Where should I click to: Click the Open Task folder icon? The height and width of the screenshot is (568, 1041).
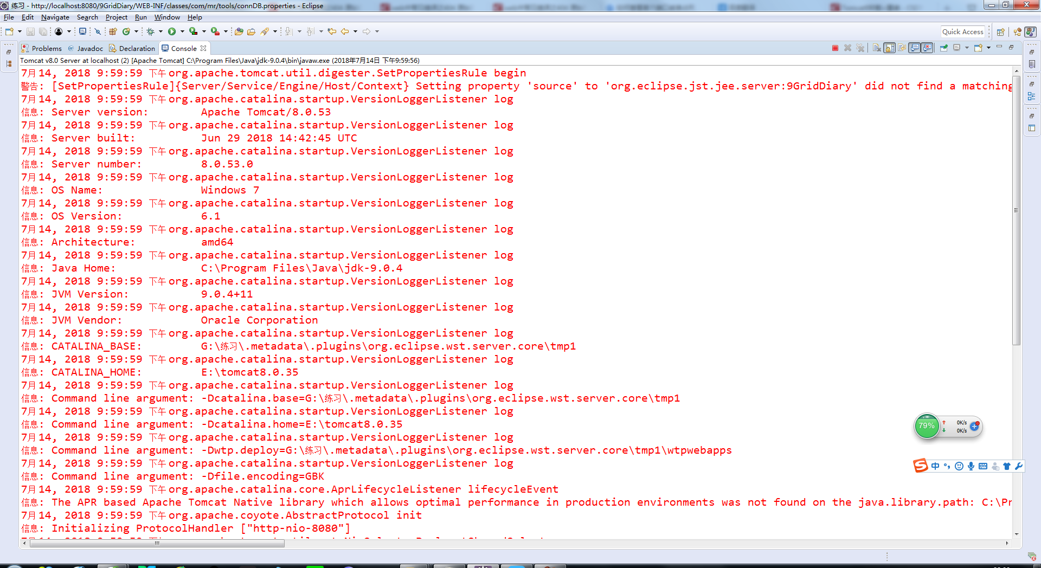point(251,31)
